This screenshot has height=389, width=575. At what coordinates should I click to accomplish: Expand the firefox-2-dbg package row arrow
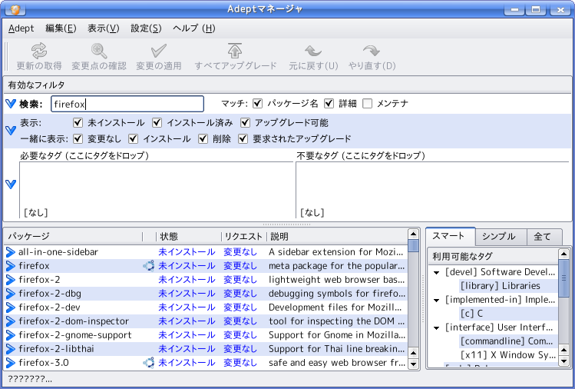coord(11,294)
